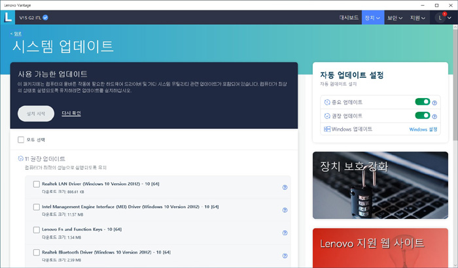Expand the 보안 dropdown menu
Viewport: 458px width, 268px height.
pos(395,18)
